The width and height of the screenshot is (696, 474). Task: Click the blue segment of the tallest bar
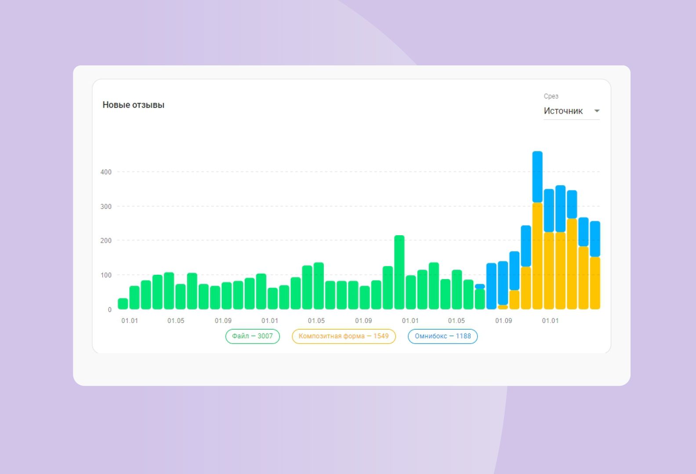pyautogui.click(x=537, y=176)
